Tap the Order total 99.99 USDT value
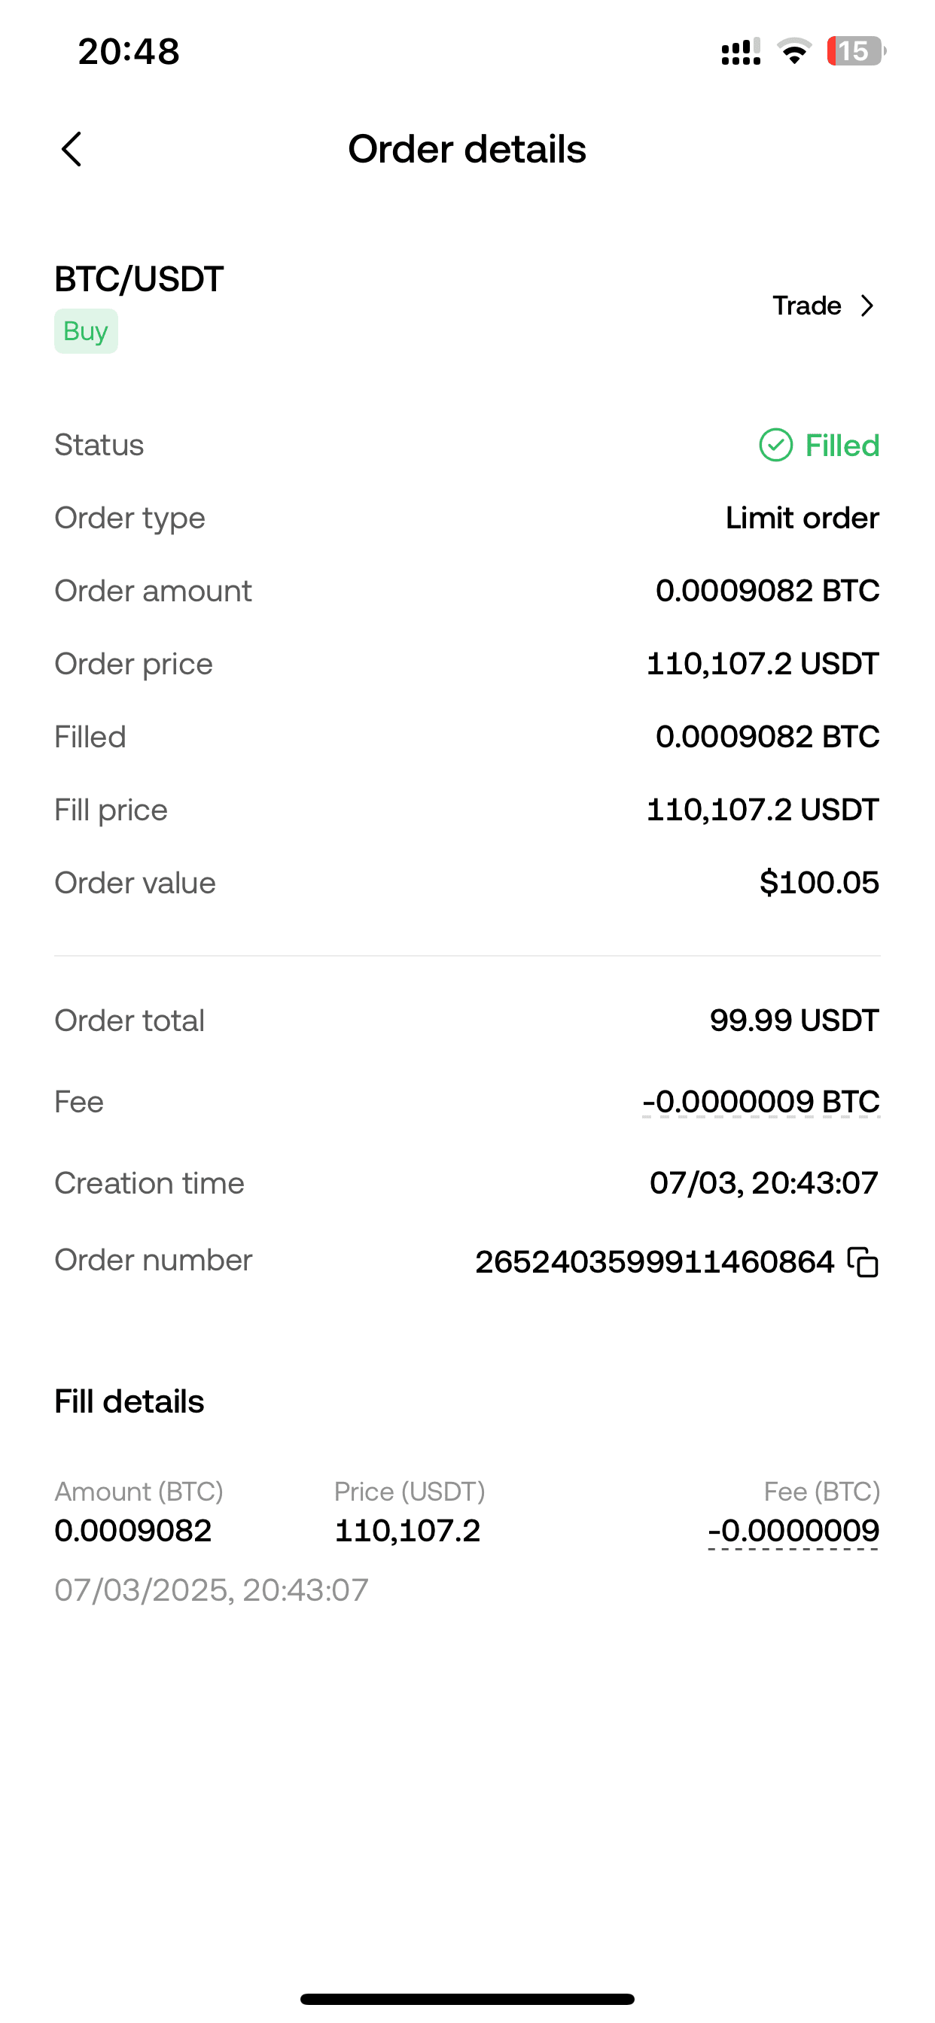Screen dimensions: 935x2023 coord(793,1021)
